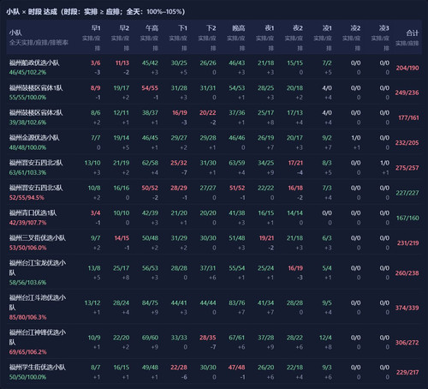The height and width of the screenshot is (389, 428).
Task: Select the 福州金源优选小队 row name
Action: [x=34, y=138]
